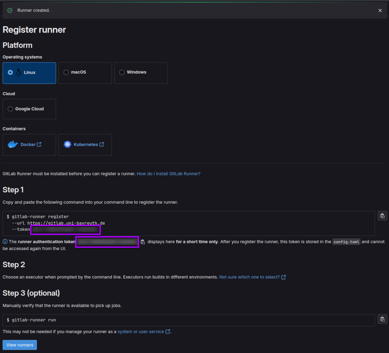
Task: Click the Kubernetes wheel icon
Action: (x=67, y=144)
